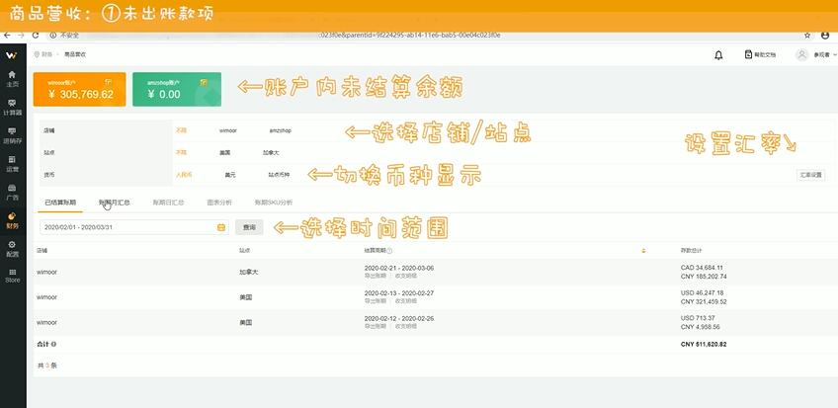This screenshot has width=838, height=408.
Task: Sort the table using the orange sort arrows
Action: pyautogui.click(x=643, y=251)
